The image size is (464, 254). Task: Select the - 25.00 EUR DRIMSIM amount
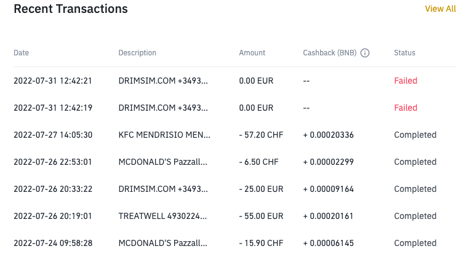[261, 189]
